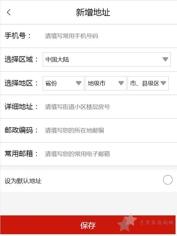Click the 省份 dropdown triangle icon
177x236 pixels.
coord(78,83)
